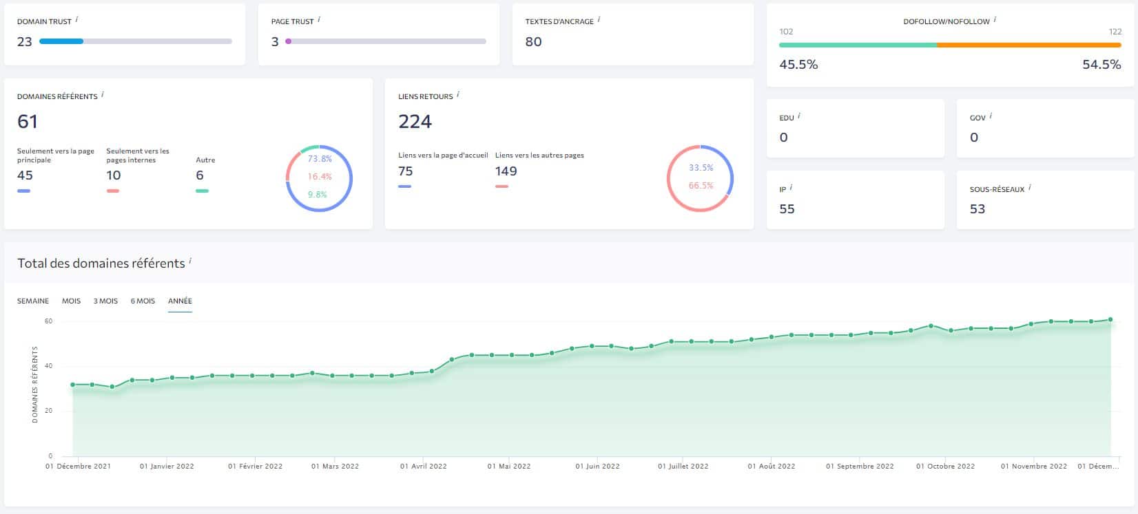Click the 54.5% nofollow percentage
Viewport: 1138px width, 514px height.
(1101, 65)
